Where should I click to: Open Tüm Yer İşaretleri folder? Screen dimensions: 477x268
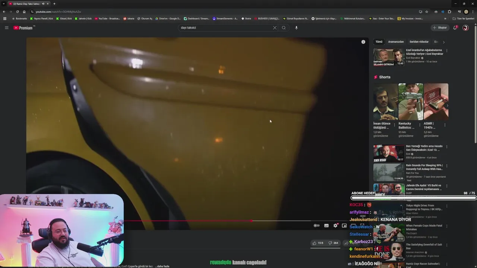463,19
